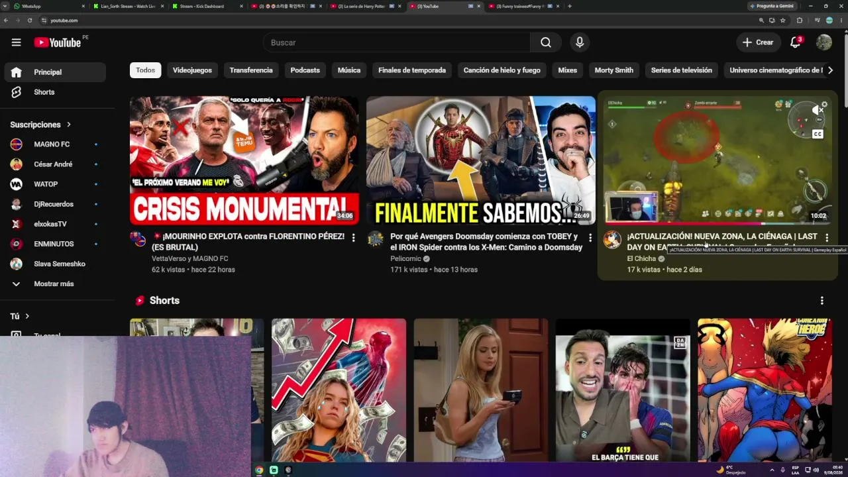848x477 pixels.
Task: Select the Canción de hielo y fuego chip
Action: [502, 70]
